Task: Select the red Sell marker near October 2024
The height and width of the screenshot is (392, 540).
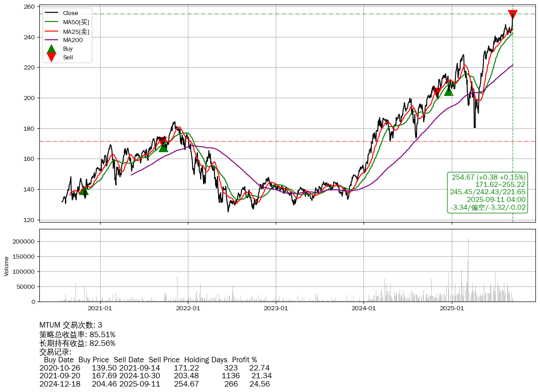Action: [x=437, y=92]
